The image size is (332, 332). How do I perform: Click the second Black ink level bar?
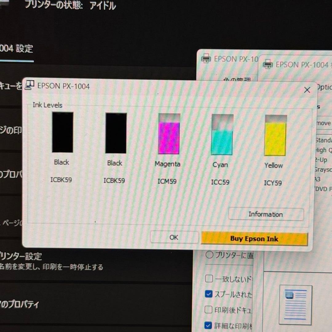[116, 133]
